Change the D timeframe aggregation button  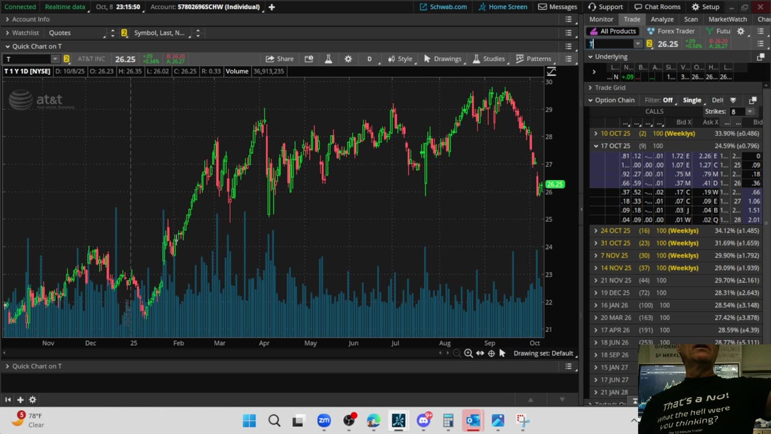(369, 58)
